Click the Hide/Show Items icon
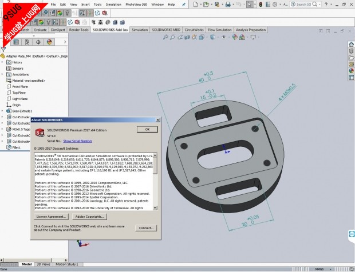Viewport: 355px width, 272px height. (224, 37)
